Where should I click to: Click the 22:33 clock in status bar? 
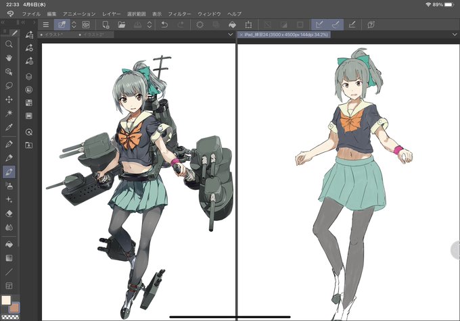[x=13, y=5]
